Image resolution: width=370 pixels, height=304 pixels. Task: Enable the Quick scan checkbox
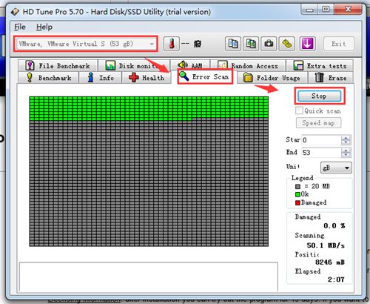pos(299,110)
